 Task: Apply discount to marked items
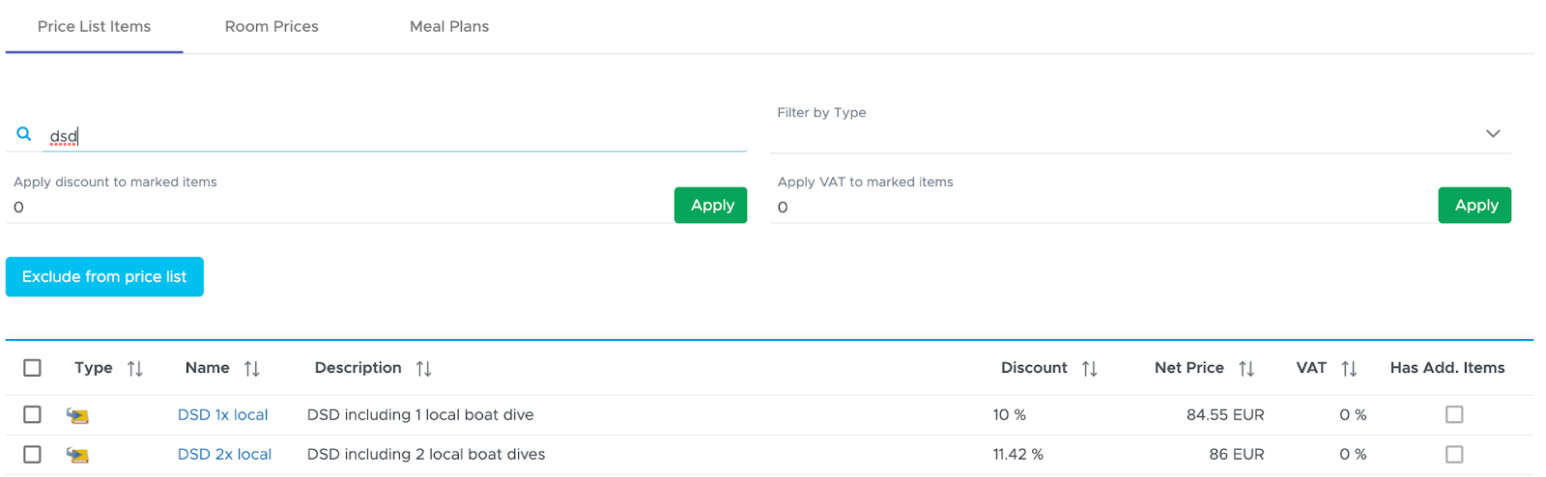coord(711,205)
